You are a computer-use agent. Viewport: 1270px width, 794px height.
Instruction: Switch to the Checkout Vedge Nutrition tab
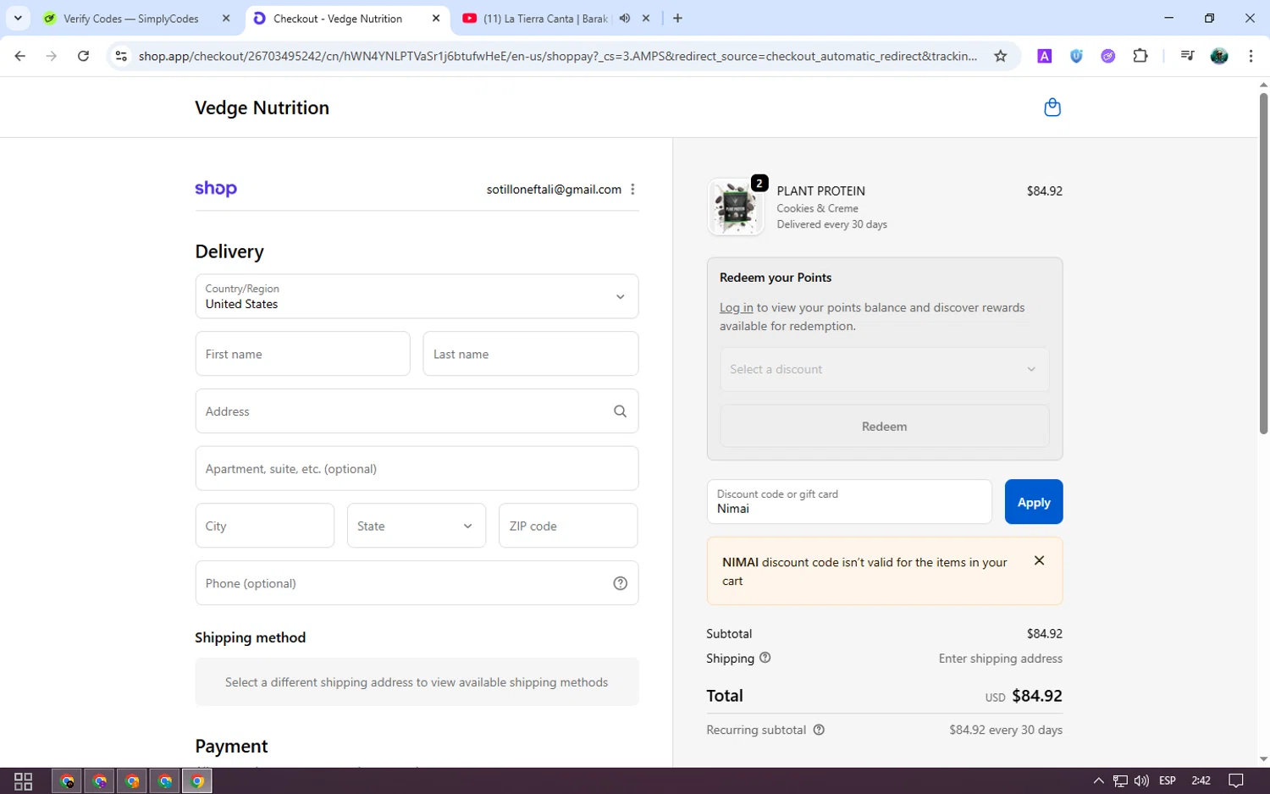point(339,19)
